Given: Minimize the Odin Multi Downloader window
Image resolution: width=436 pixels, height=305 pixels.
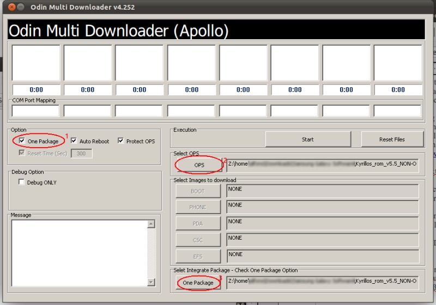Looking at the screenshot, I should coord(21,7).
